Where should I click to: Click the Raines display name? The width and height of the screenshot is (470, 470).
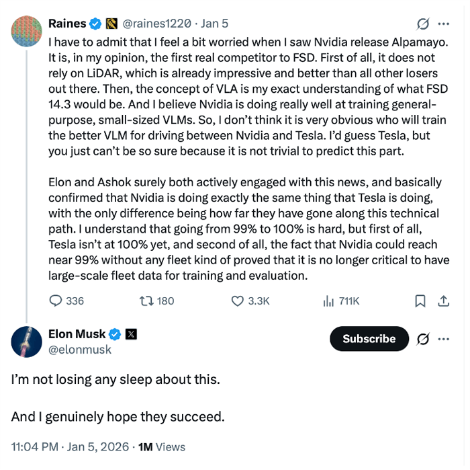point(67,24)
